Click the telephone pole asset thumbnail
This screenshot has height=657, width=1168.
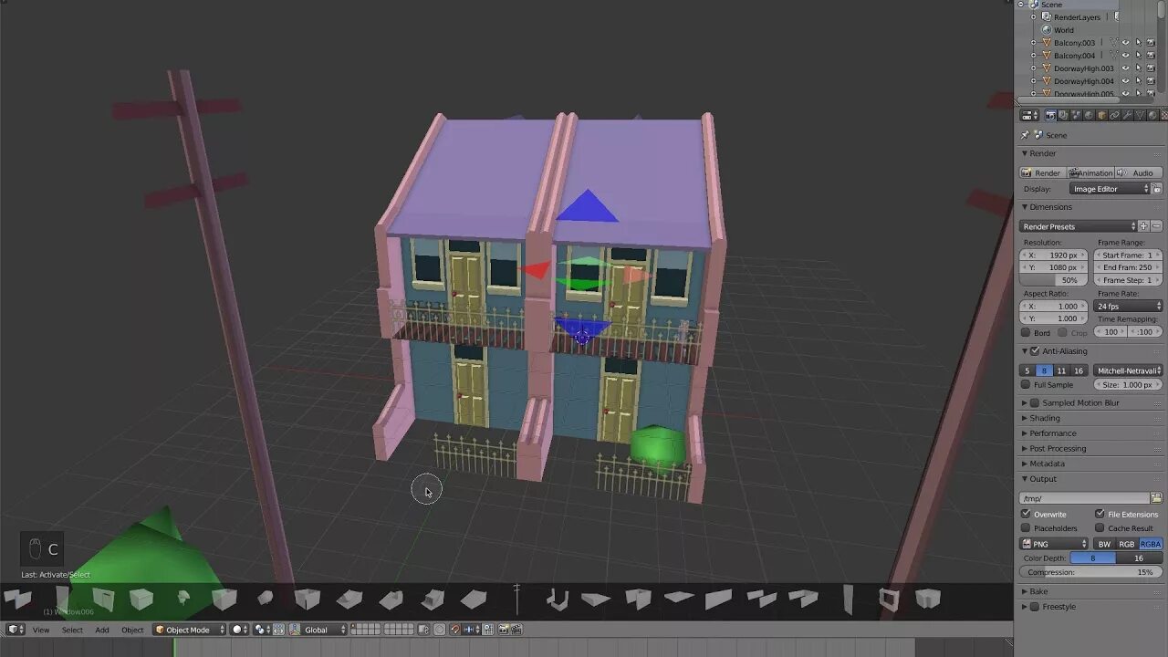(x=516, y=600)
